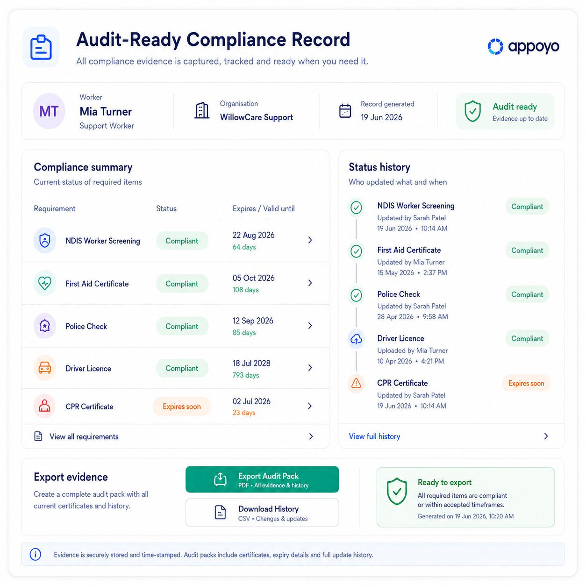Expand CPR Certificate row chevron
This screenshot has height=586, width=586.
[x=310, y=406]
